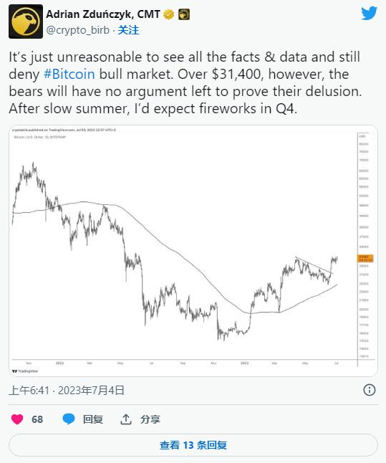Click the Adrian Zduńczyk, CMT name
The width and height of the screenshot is (386, 463).
103,14
